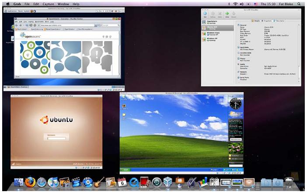Select the OpenSolaris virtual machine in list
Screen dimensions: 307x192
pyautogui.click(x=217, y=22)
